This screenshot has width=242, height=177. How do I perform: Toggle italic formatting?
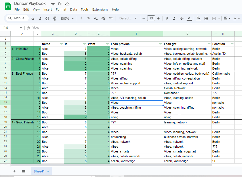pyautogui.click(x=174, y=18)
